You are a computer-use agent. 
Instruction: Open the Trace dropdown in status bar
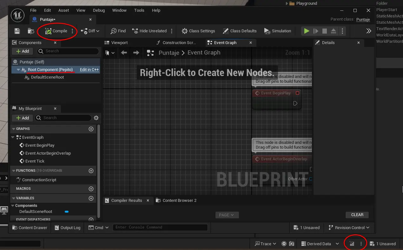[266, 244]
